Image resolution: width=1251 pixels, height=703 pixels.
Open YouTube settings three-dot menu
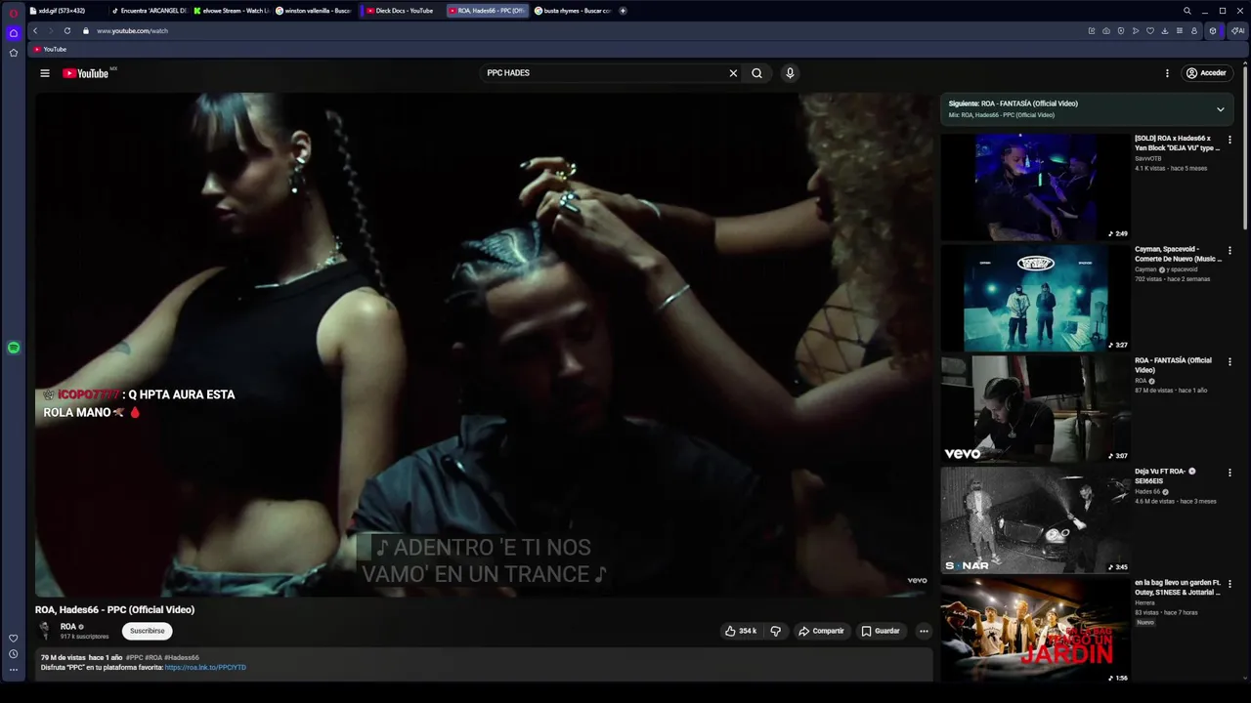pos(1167,73)
